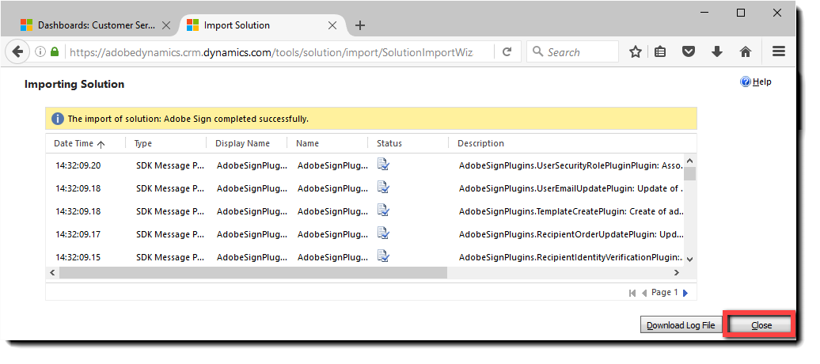
Task: Click the vertical scrollbar up arrow
Action: (689, 161)
